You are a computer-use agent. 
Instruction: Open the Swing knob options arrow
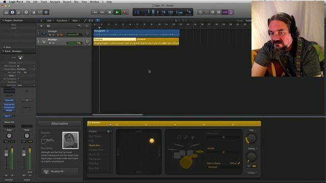(257, 148)
